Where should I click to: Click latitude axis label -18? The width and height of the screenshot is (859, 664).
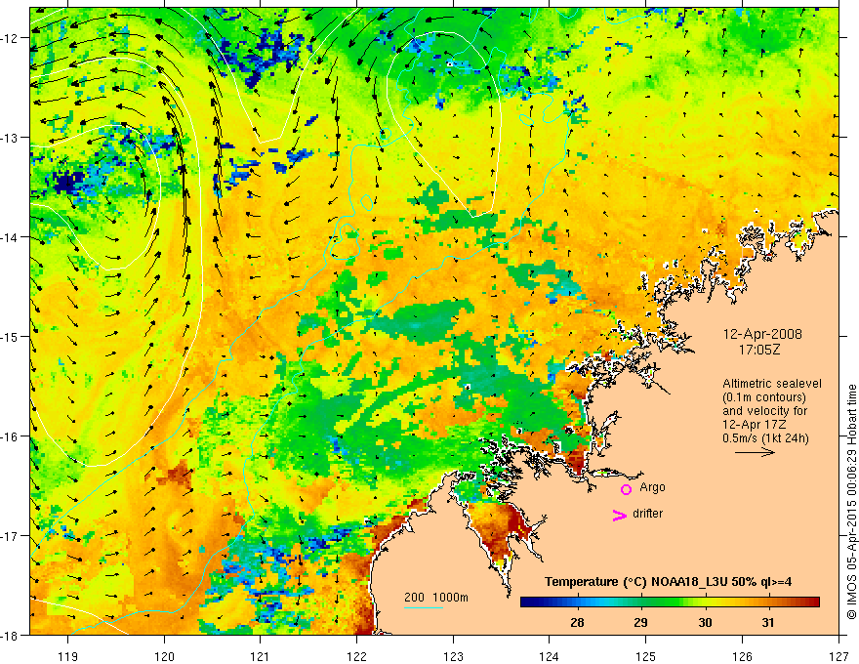[10, 636]
